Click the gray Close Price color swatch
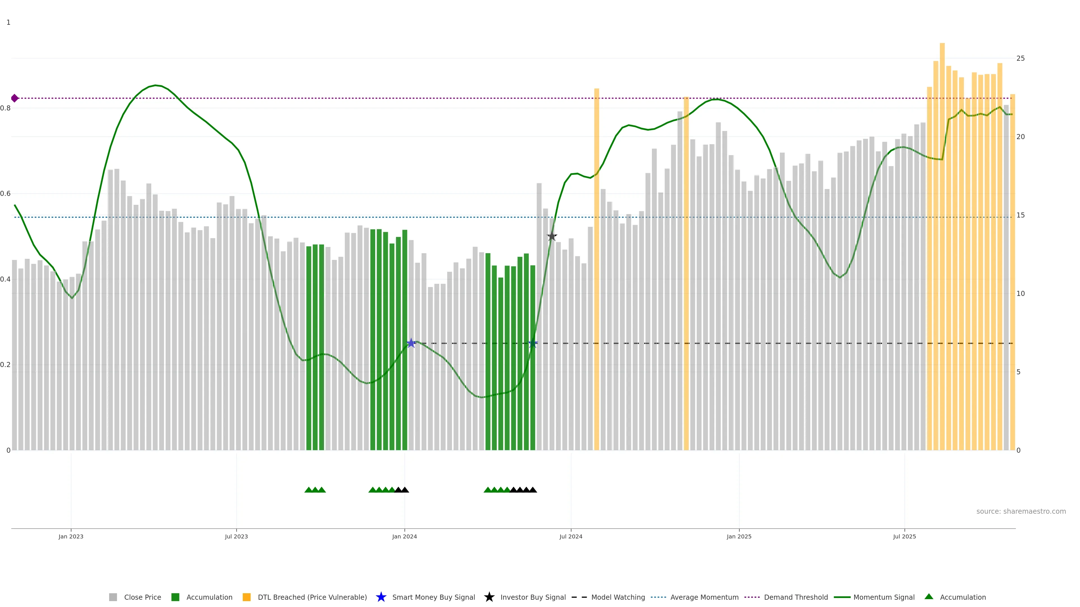The image size is (1080, 607). pos(113,597)
